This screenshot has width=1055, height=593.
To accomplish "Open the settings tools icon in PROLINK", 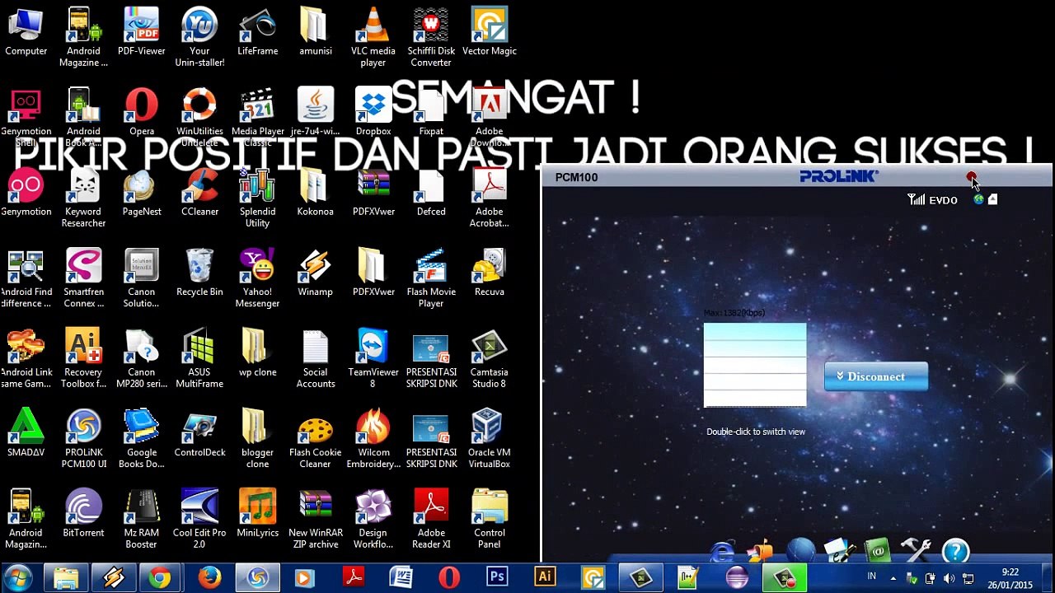I will click(x=916, y=551).
